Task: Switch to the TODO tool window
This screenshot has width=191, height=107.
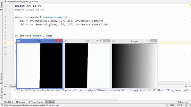Action: pyautogui.click(x=8, y=102)
